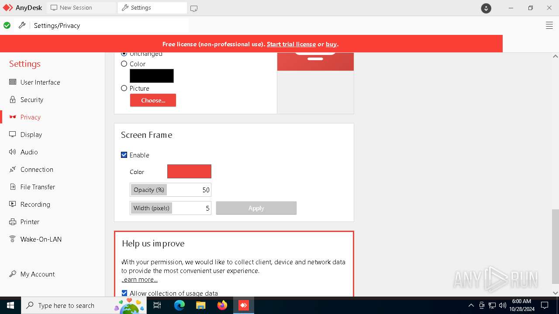Open the Start trial license link

pyautogui.click(x=291, y=44)
